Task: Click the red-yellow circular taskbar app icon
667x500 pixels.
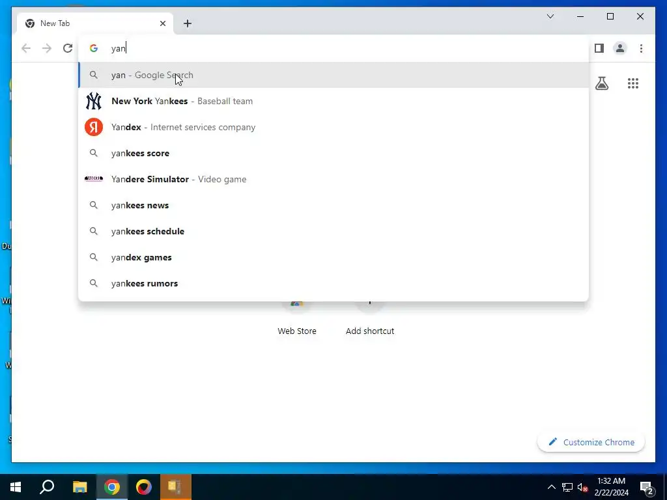Action: pos(144,487)
